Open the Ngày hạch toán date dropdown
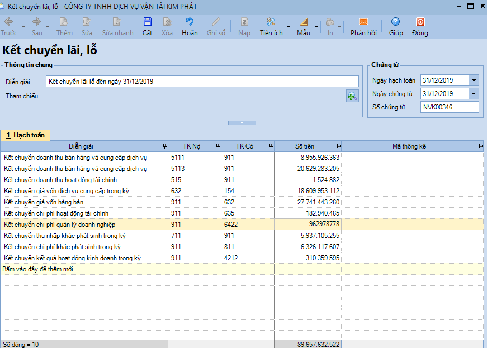Screen dimensions: 487x348 474,80
